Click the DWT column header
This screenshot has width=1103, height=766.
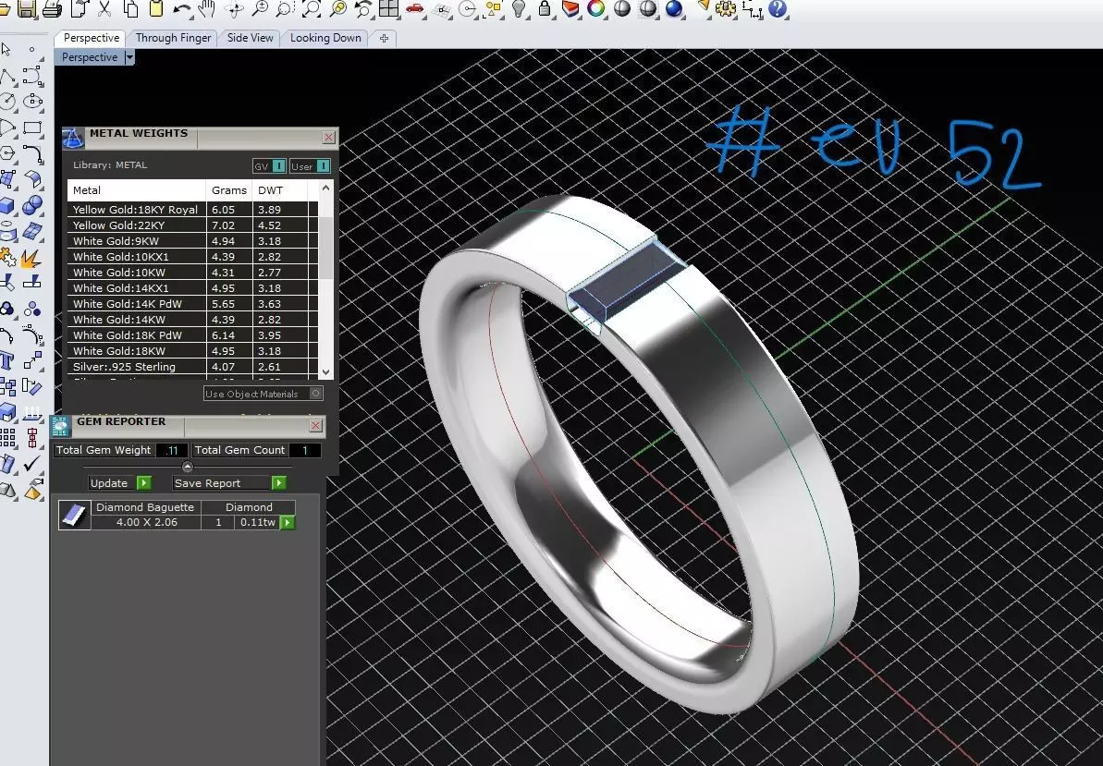coord(280,190)
